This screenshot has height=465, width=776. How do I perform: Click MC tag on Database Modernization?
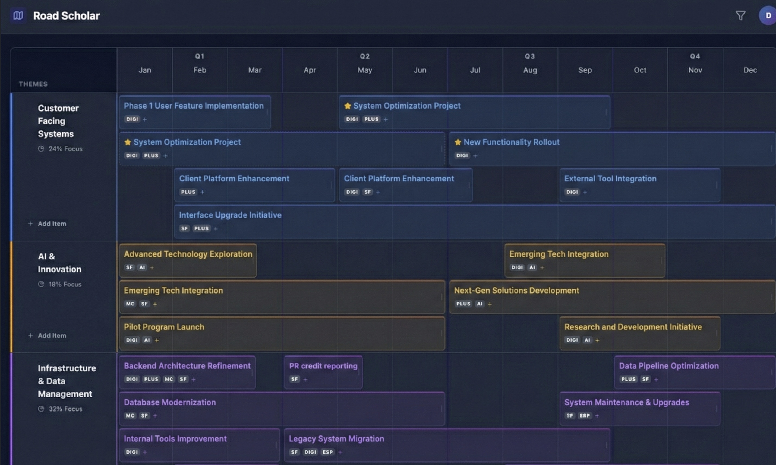tap(130, 416)
